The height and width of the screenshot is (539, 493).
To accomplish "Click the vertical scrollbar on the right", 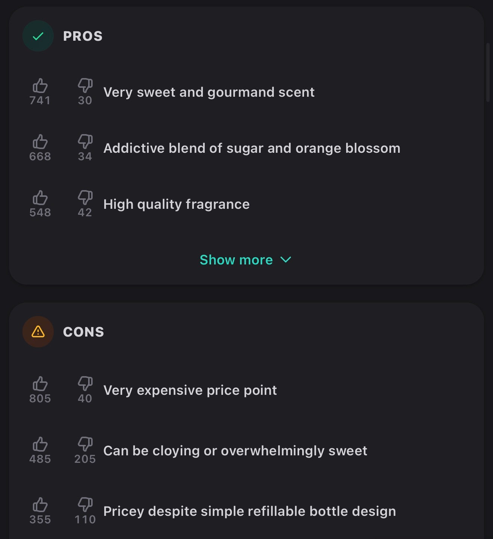I will click(488, 72).
